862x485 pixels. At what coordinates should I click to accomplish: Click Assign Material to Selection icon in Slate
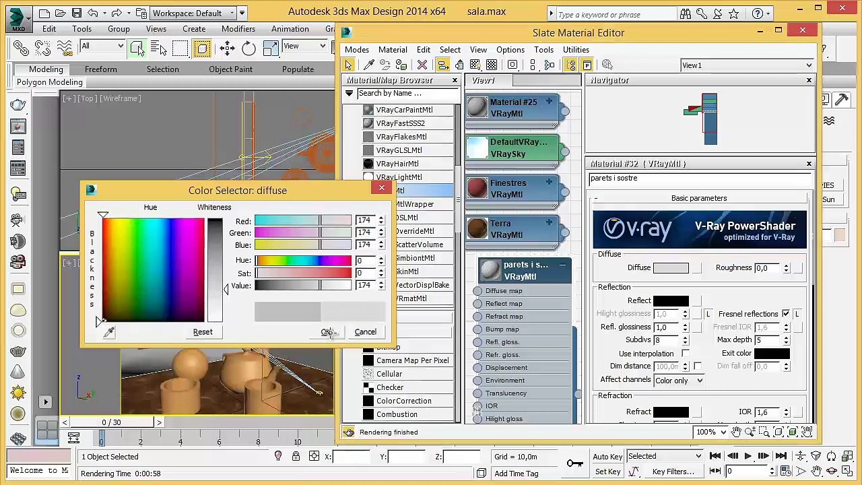pos(401,65)
